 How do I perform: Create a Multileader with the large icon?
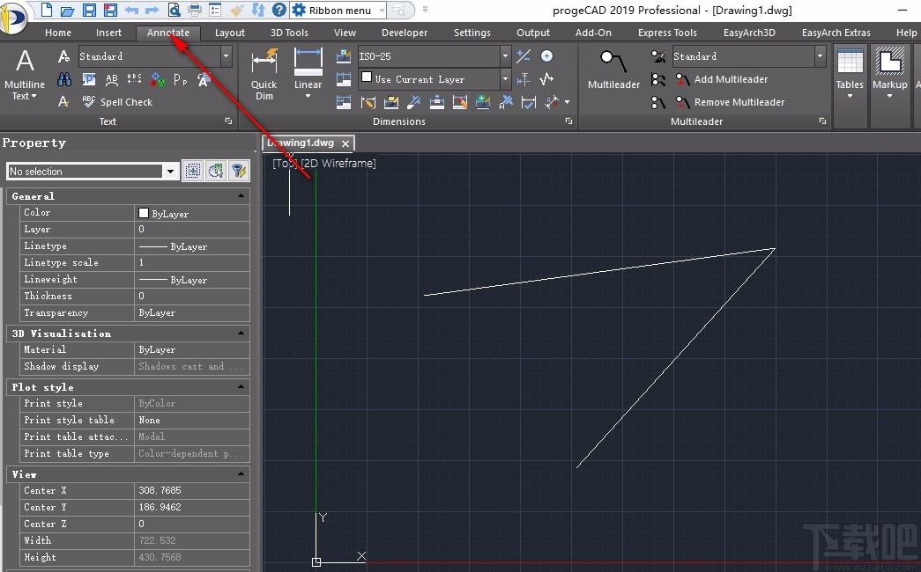(x=613, y=70)
